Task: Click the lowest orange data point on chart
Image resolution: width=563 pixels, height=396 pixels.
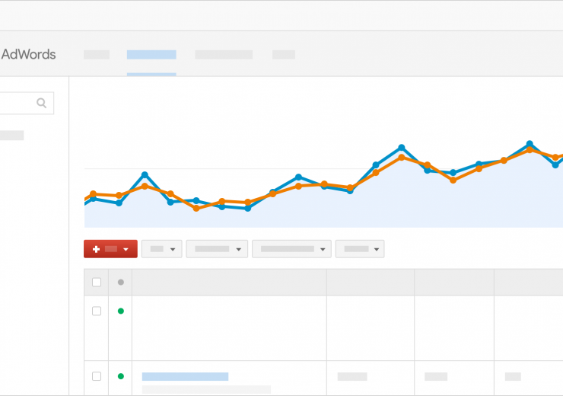Action: (196, 208)
